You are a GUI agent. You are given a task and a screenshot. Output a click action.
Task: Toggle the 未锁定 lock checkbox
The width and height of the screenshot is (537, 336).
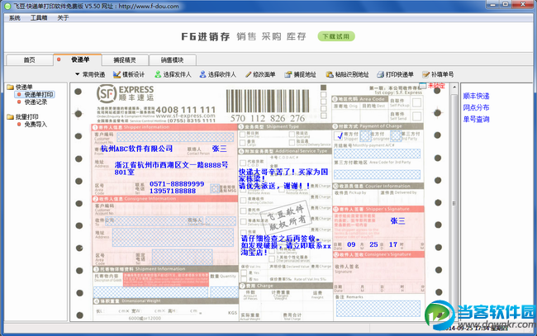pos(423,86)
